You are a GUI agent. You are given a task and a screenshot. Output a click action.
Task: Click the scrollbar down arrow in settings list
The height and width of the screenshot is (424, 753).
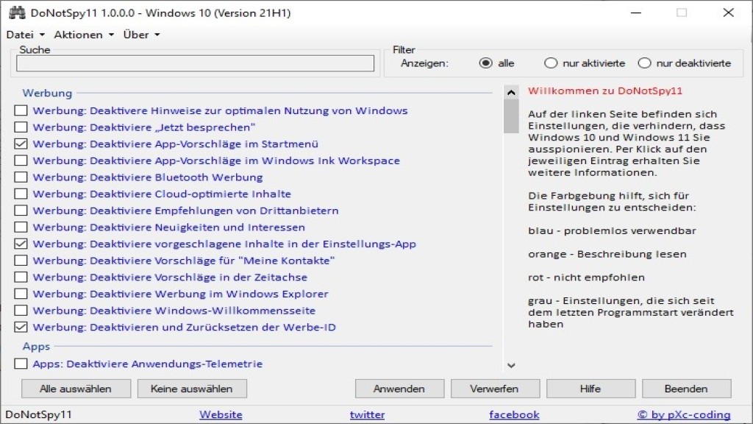[511, 365]
